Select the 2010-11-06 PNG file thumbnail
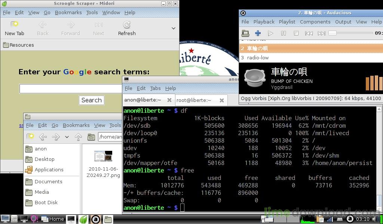The image size is (383, 224). click(x=103, y=156)
